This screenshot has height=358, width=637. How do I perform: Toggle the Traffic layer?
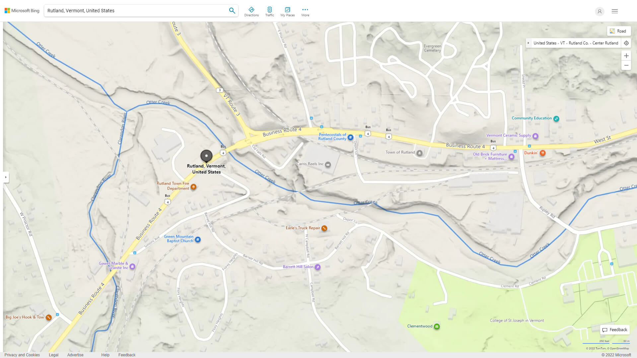tap(269, 11)
